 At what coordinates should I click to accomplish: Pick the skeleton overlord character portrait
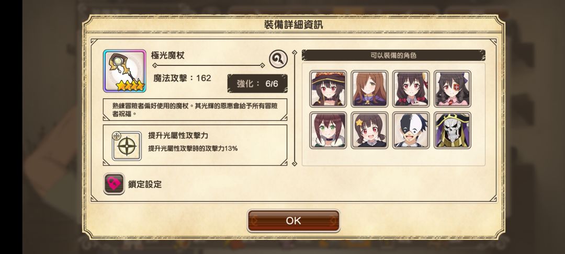(453, 130)
